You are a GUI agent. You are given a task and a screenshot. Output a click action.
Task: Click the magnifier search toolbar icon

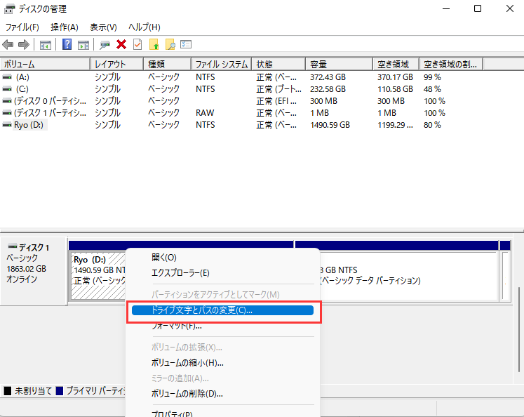170,44
